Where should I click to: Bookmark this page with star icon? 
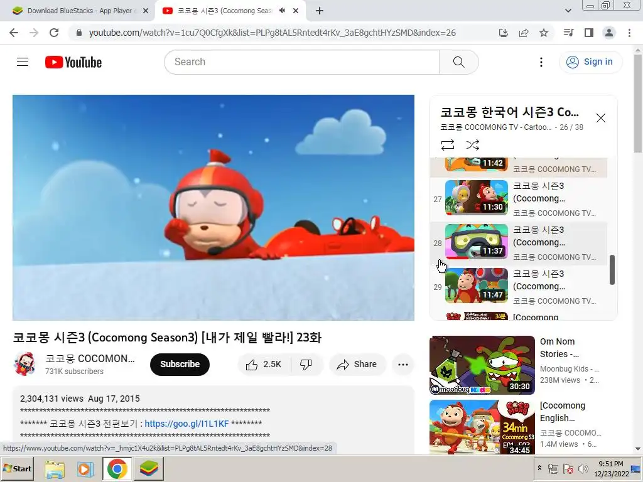point(543,33)
